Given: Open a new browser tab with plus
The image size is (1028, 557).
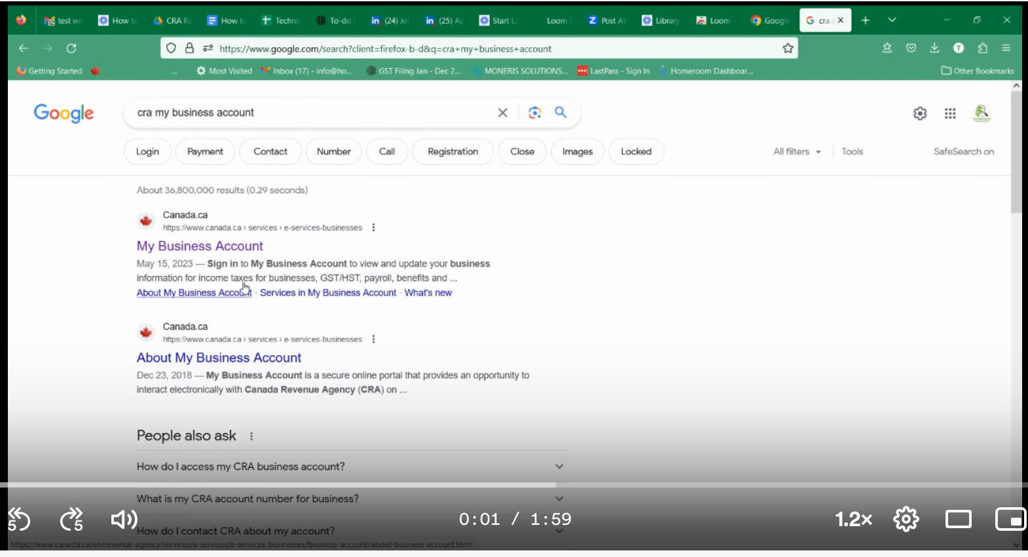Looking at the screenshot, I should point(865,20).
